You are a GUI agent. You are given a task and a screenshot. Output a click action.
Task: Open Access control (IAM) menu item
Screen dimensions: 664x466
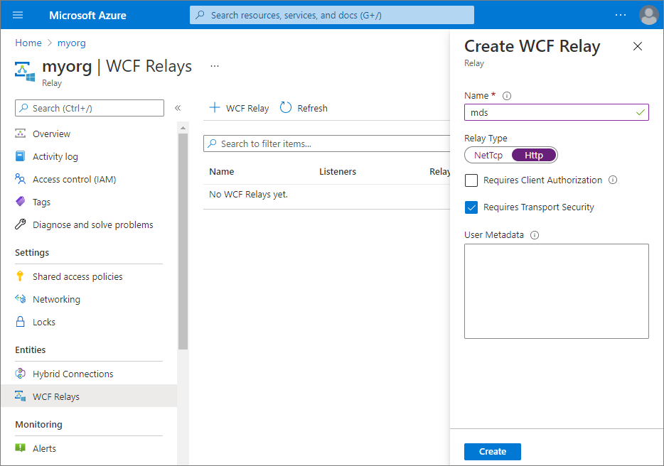pos(74,179)
